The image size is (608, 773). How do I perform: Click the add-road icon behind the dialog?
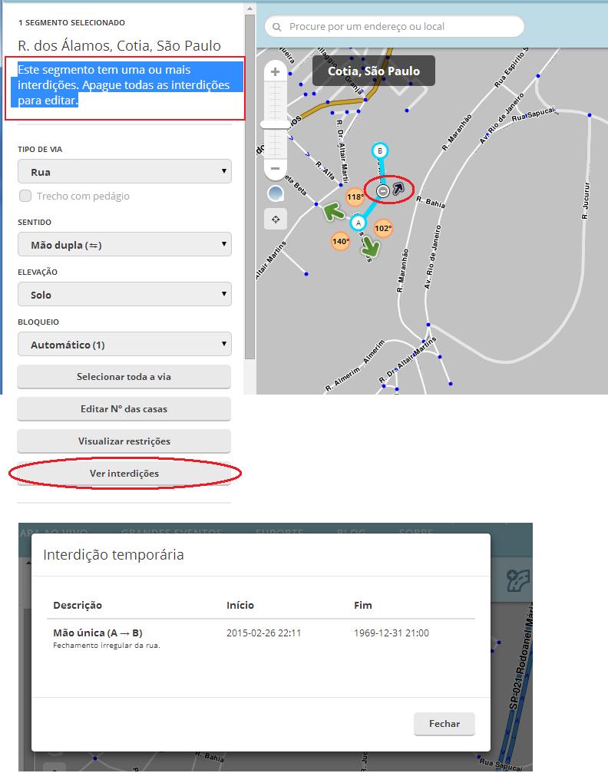click(x=518, y=581)
